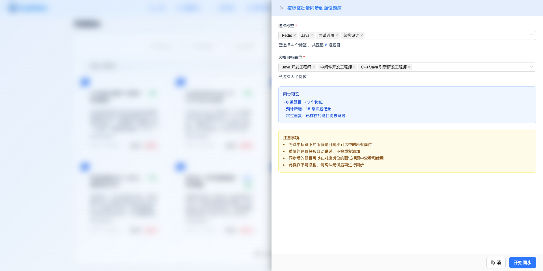Remove the 中间件开发工程师 position
Viewport: 543px width, 271px height.
pyautogui.click(x=354, y=67)
